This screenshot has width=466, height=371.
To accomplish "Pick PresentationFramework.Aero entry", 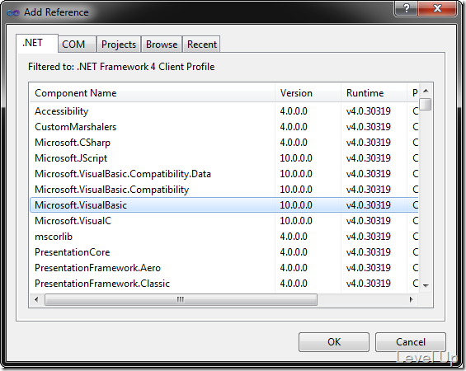I will pos(224,268).
